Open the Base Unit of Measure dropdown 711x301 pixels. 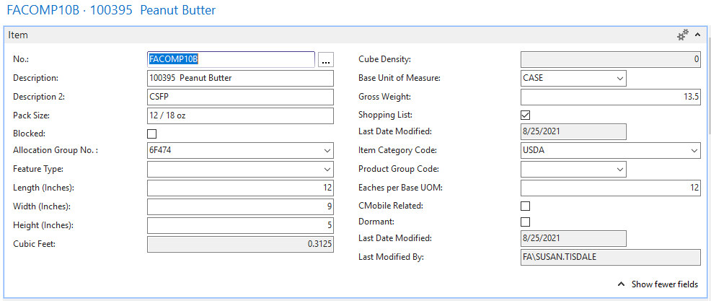[x=619, y=78]
